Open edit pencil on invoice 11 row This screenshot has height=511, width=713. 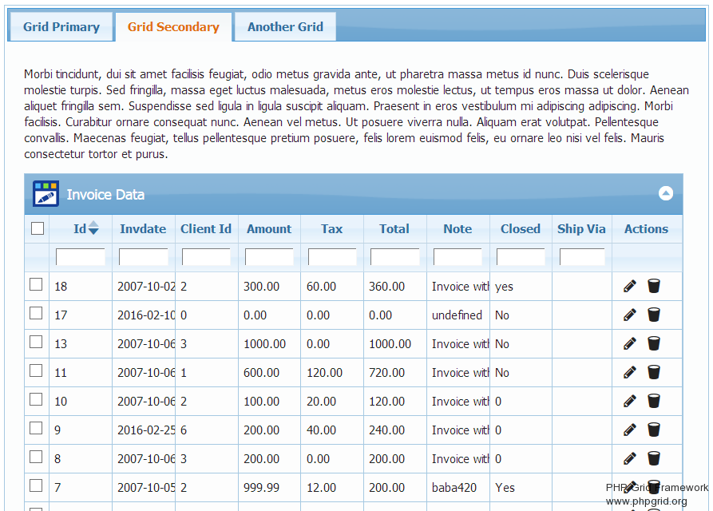click(x=630, y=372)
